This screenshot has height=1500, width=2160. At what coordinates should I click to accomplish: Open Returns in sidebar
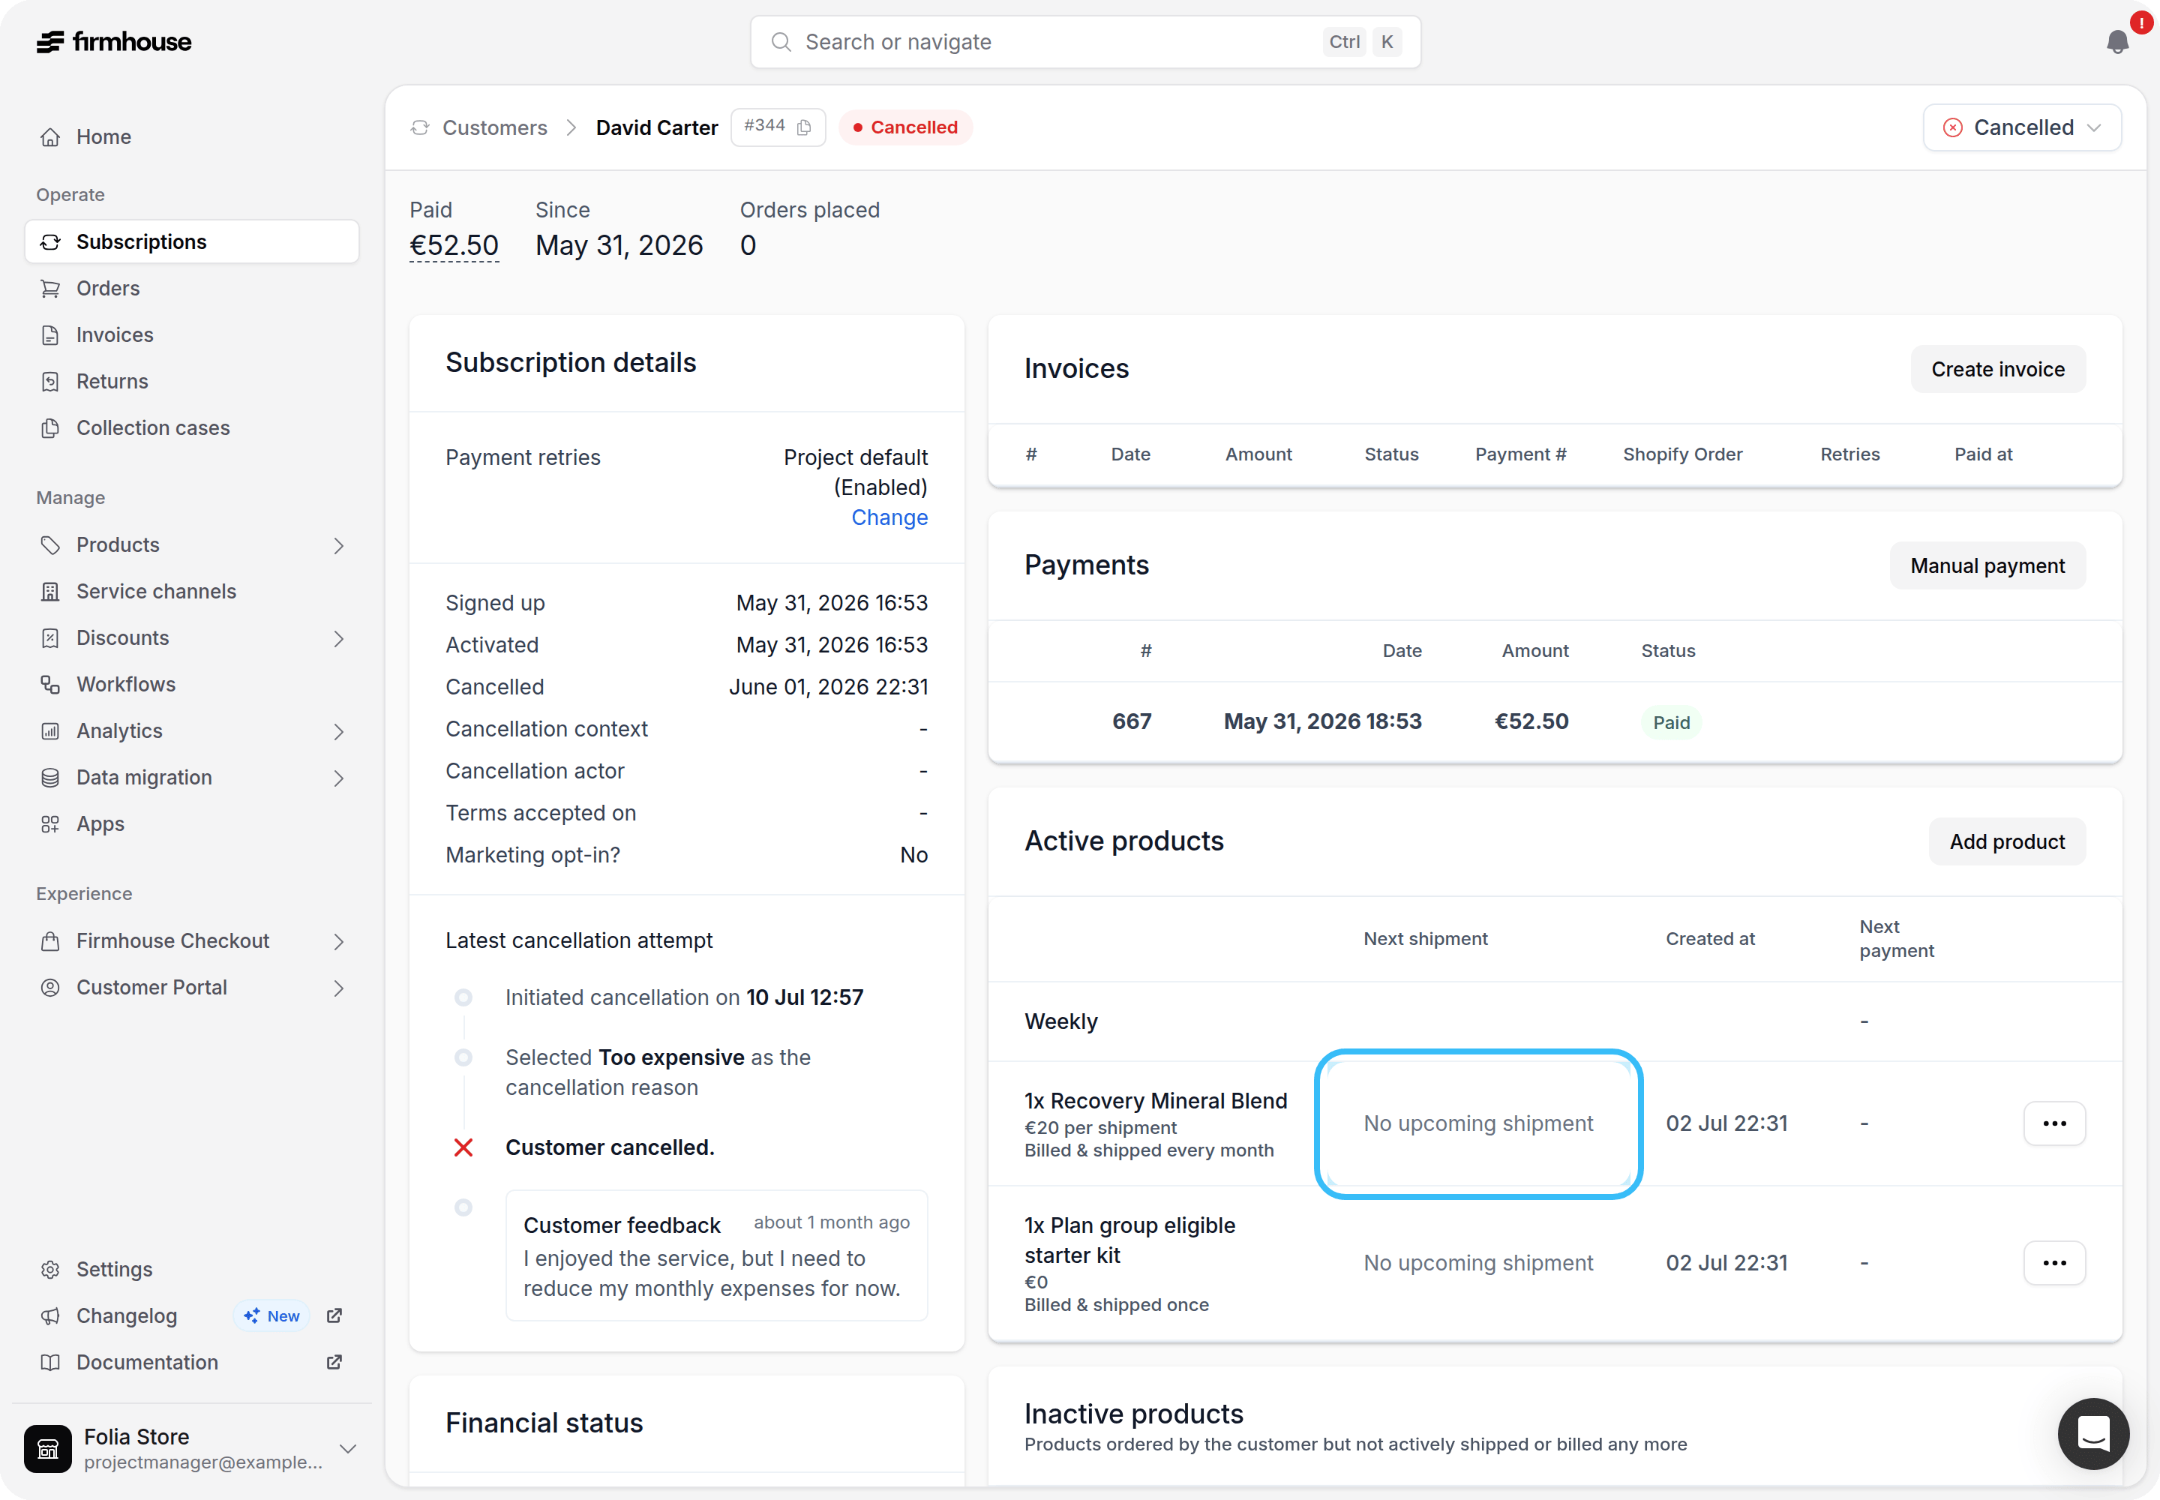[192, 382]
